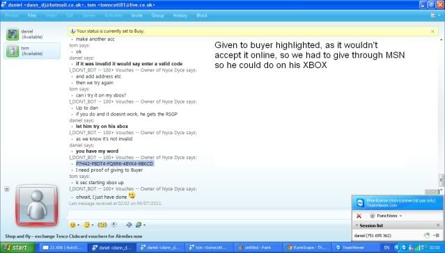445x253 pixels.
Task: Close the TeamViewer session with red X
Action: pyautogui.click(x=359, y=216)
